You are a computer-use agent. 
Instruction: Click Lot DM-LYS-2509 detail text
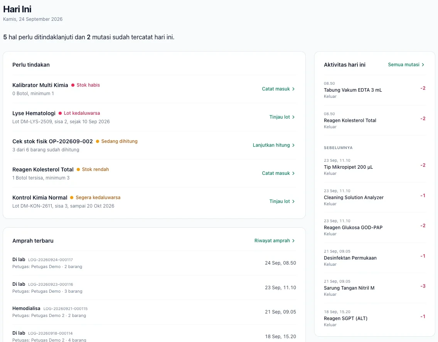point(61,122)
